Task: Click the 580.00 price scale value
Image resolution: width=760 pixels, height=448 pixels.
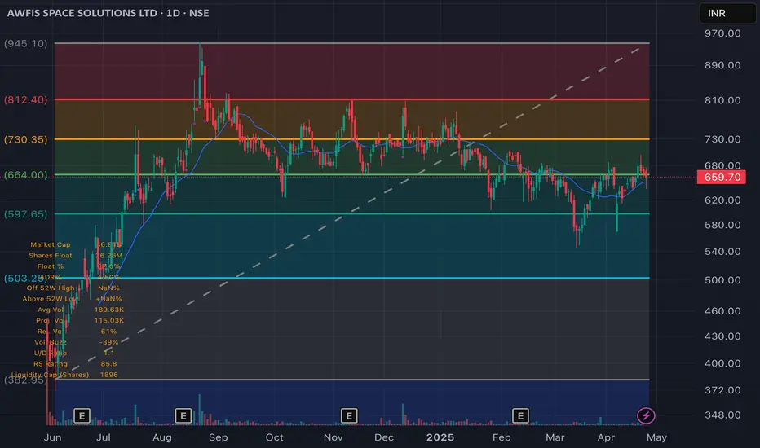Action: coord(722,225)
